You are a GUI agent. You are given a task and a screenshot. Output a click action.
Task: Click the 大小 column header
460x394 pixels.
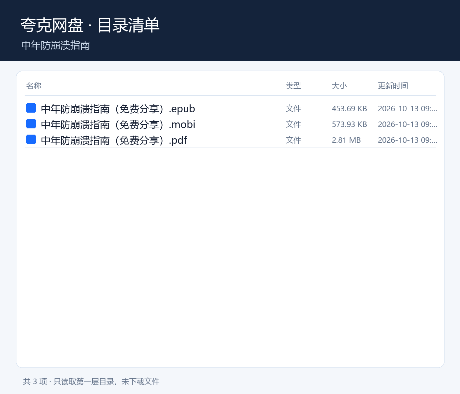[339, 86]
